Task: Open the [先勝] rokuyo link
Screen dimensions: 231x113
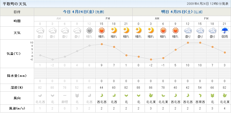Action: click(x=100, y=12)
